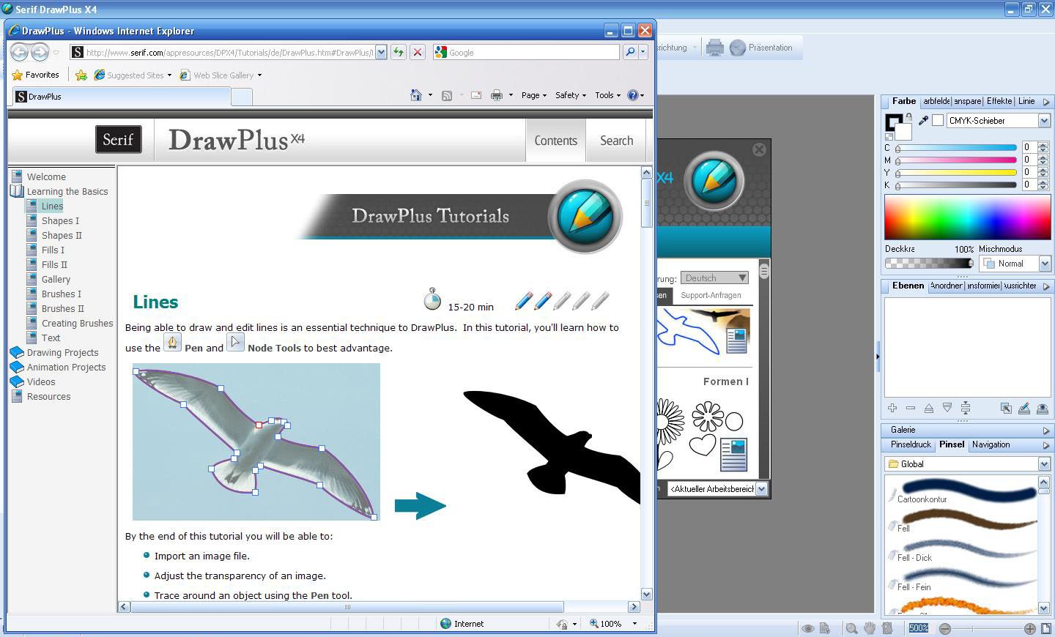Open the Shapes II tutorial
Image resolution: width=1055 pixels, height=637 pixels.
click(x=62, y=236)
